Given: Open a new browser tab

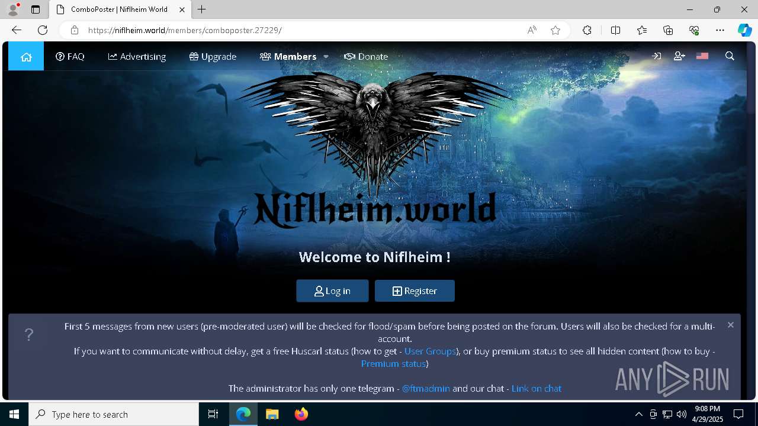Looking at the screenshot, I should tap(202, 9).
